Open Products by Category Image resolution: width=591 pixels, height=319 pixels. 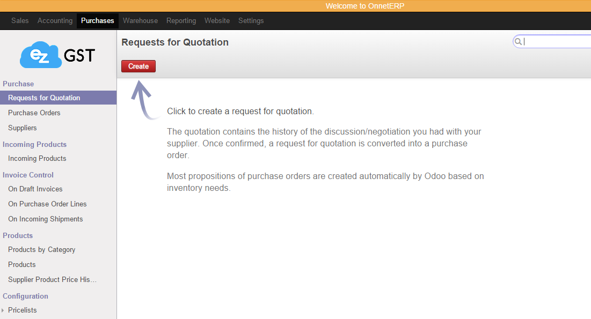coord(41,250)
